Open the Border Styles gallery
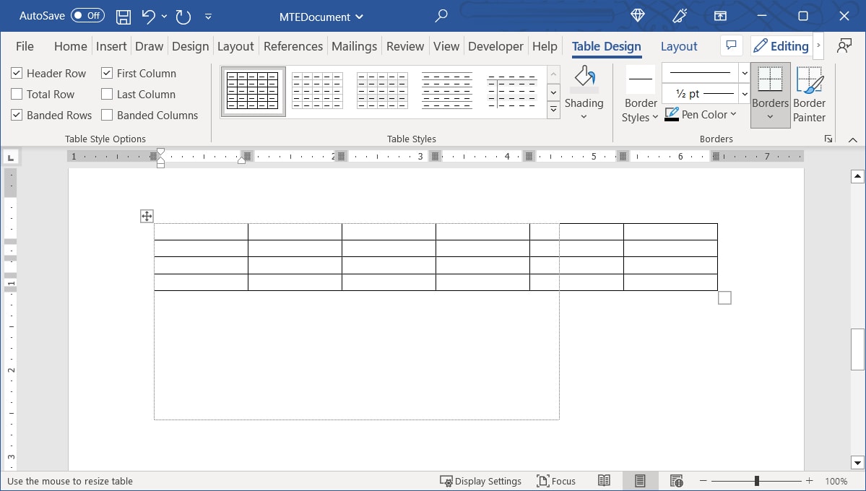866x491 pixels. 639,95
